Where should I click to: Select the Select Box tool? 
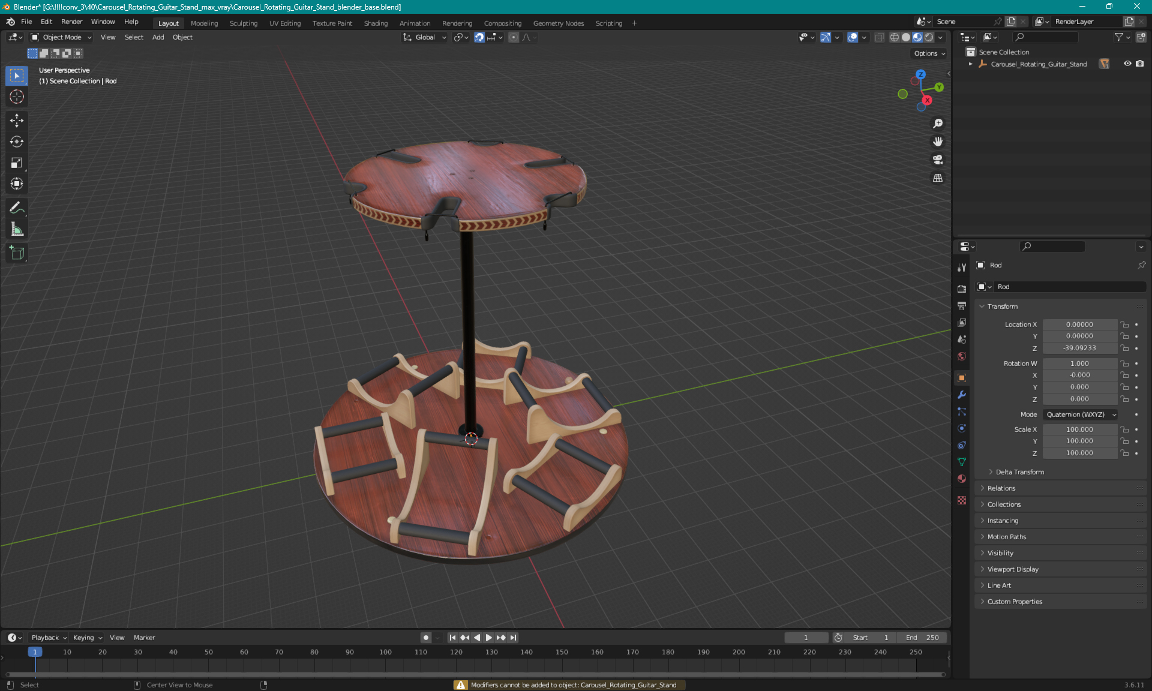17,76
